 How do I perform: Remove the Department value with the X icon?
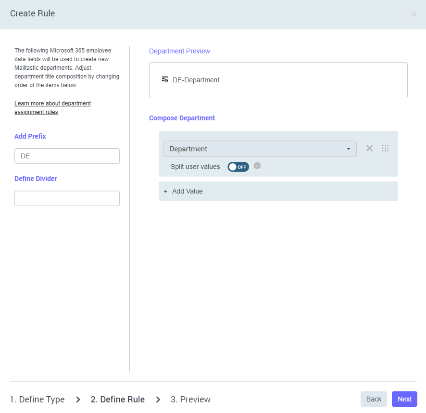369,148
